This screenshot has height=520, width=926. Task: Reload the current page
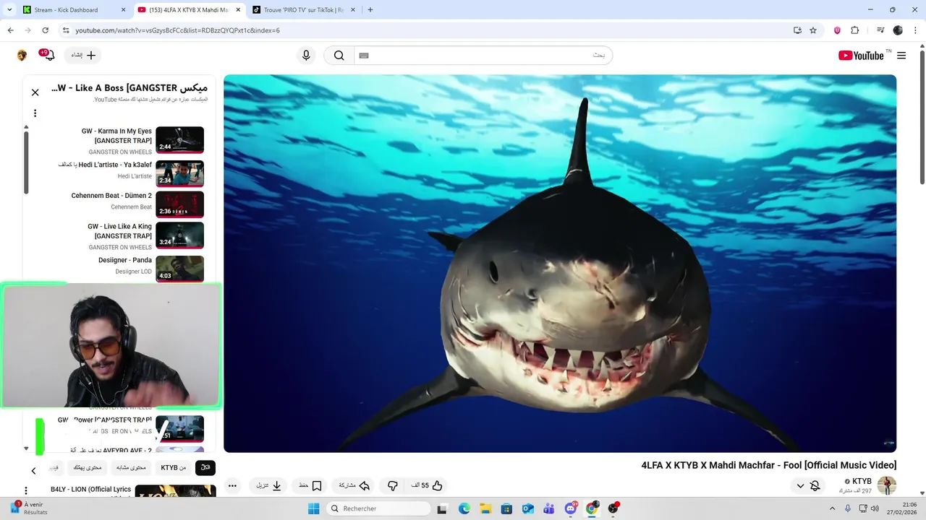(45, 30)
